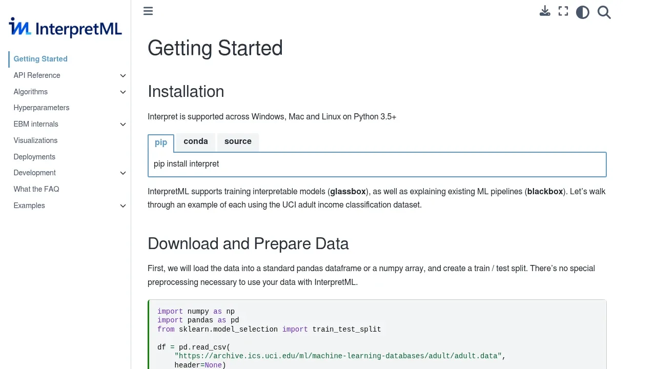Image resolution: width=656 pixels, height=369 pixels.
Task: Toggle light/dark theme
Action: [x=583, y=12]
